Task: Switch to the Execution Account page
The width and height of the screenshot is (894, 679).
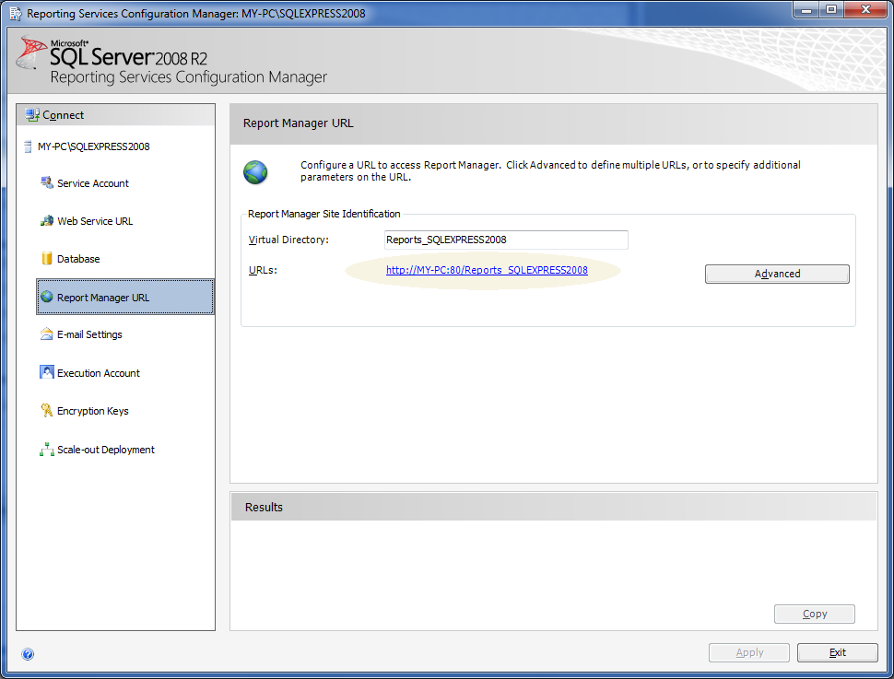Action: point(98,373)
